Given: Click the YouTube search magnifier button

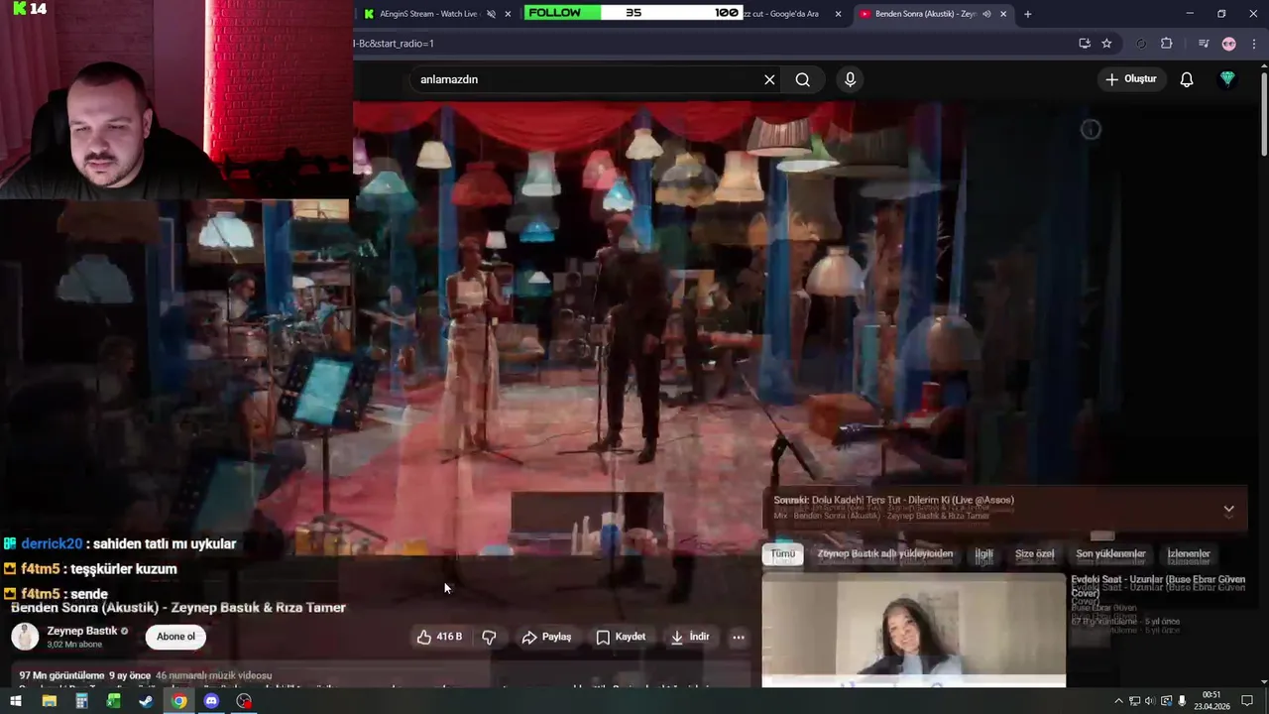Looking at the screenshot, I should [x=802, y=79].
